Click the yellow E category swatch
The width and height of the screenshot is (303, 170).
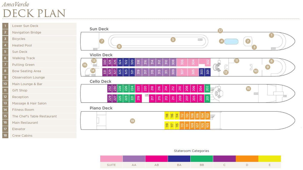pyautogui.click(x=270, y=159)
